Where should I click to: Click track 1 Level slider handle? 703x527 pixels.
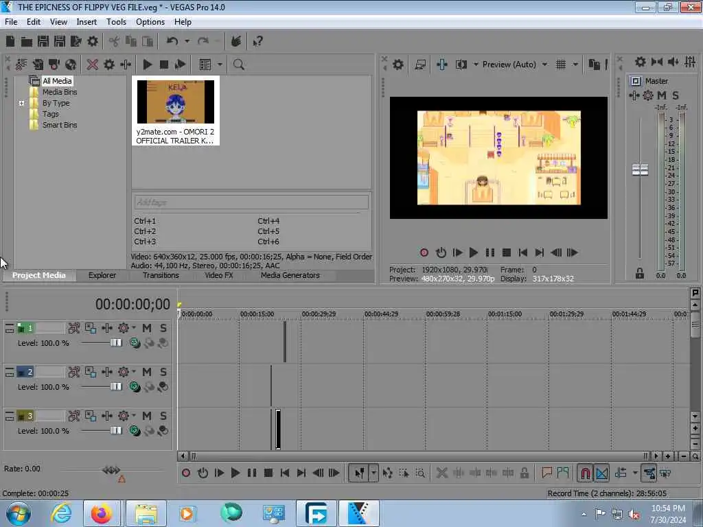(x=116, y=343)
